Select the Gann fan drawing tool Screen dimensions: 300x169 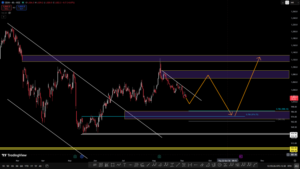click(106, 165)
